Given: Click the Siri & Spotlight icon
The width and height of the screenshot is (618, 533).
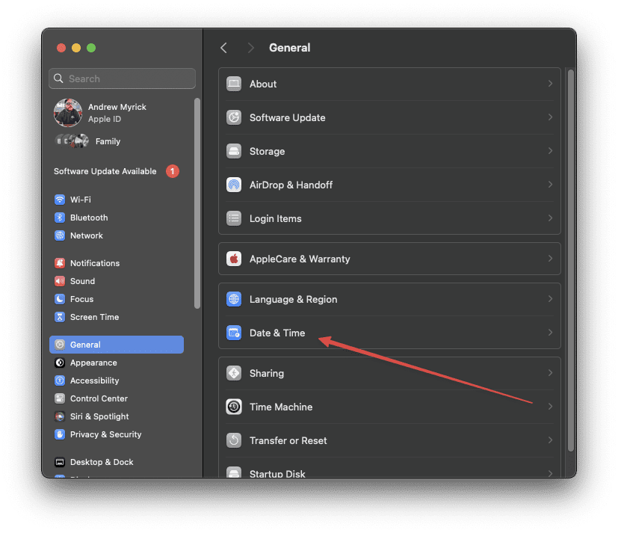Looking at the screenshot, I should [x=60, y=416].
